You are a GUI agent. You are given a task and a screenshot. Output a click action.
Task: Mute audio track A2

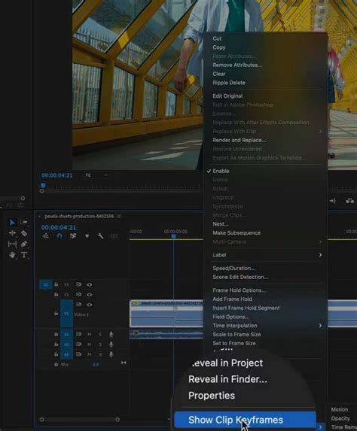pos(89,344)
